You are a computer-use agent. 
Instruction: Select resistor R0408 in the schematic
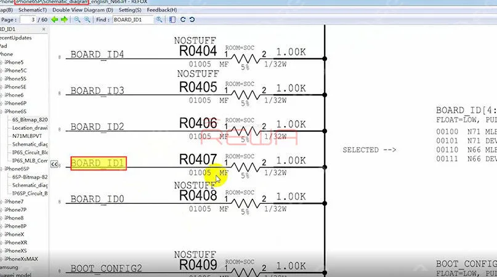198,196
